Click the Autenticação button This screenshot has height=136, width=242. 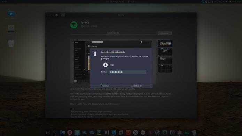(x=137, y=86)
